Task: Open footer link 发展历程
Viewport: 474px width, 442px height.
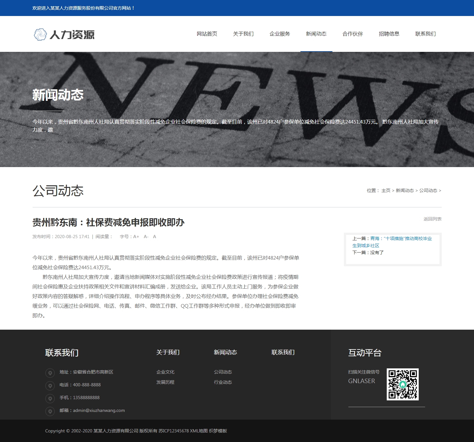Action: [x=165, y=382]
